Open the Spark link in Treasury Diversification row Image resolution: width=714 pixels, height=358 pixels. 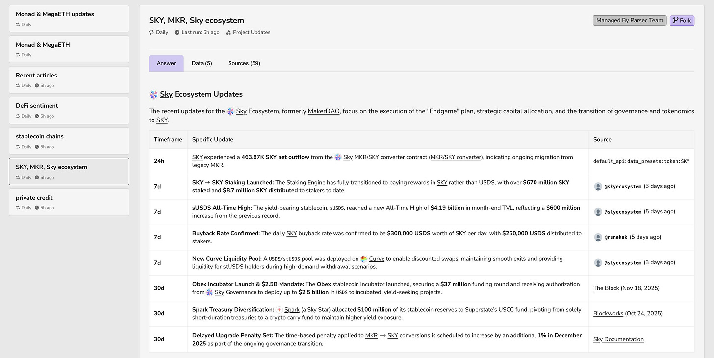[x=292, y=310]
